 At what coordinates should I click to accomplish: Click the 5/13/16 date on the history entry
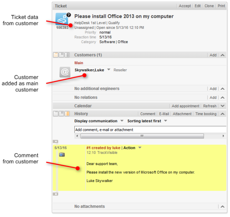pos(61,148)
